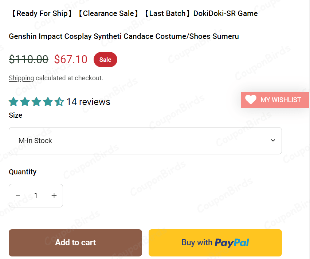310x259 pixels.
Task: Click inside the quantity input field
Action: (36, 195)
